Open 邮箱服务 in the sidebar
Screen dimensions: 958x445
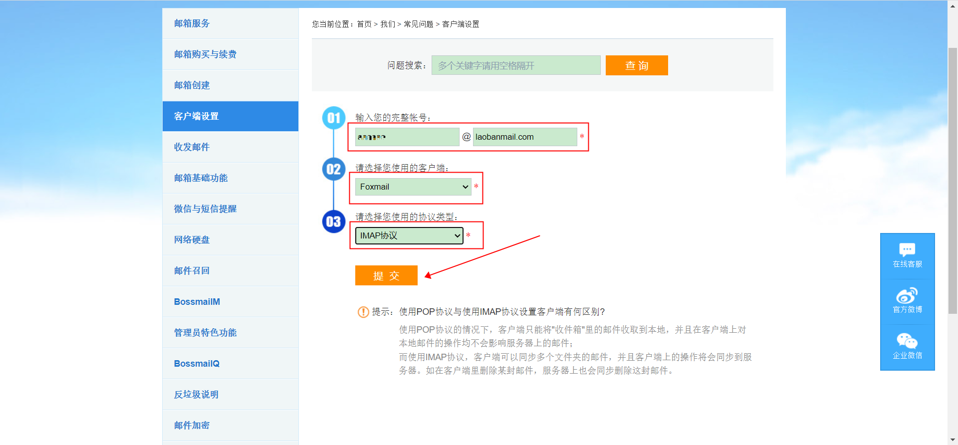tap(231, 23)
